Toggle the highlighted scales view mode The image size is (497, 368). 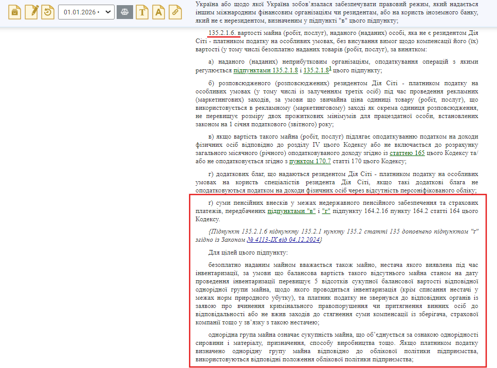(125, 11)
